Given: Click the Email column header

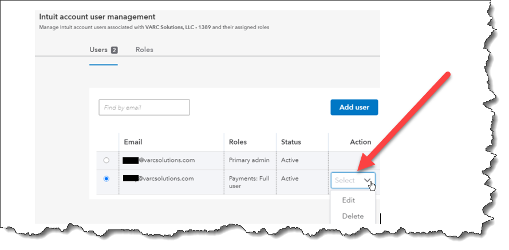Looking at the screenshot, I should pyautogui.click(x=133, y=142).
